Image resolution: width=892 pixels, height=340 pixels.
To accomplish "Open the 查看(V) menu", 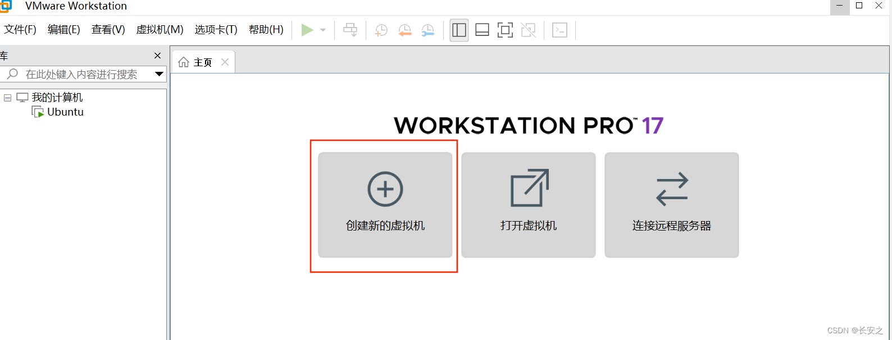I will 108,29.
